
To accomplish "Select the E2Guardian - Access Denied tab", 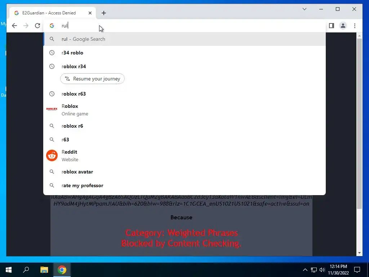I will click(x=53, y=13).
